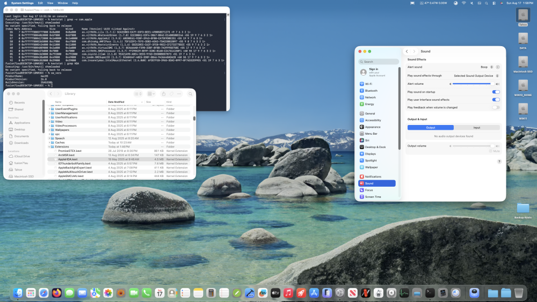537x302 pixels.
Task: Select the Output tab
Action: coord(431,128)
